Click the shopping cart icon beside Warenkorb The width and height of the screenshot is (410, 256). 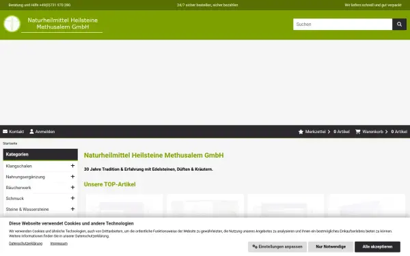click(357, 132)
